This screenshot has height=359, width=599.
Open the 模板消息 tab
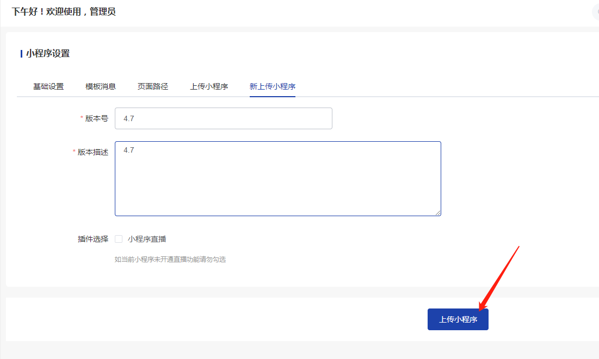point(101,86)
